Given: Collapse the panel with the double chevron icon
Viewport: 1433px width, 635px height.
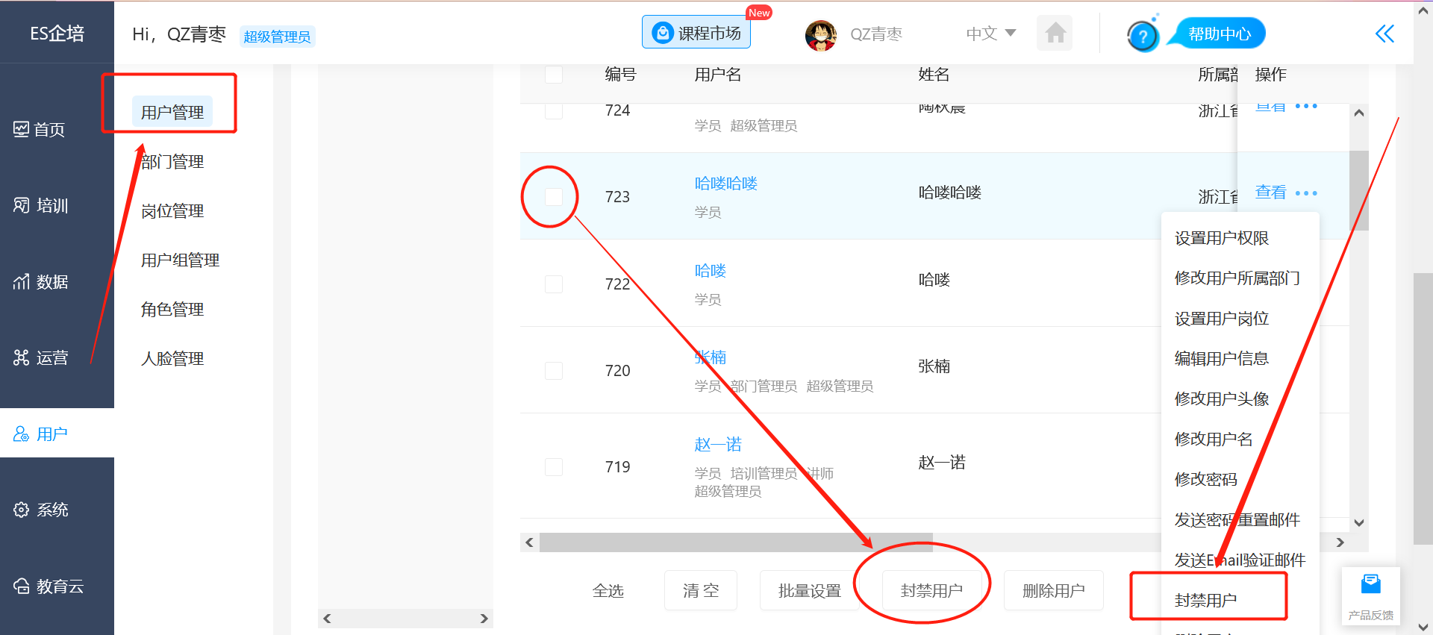Looking at the screenshot, I should [1384, 34].
